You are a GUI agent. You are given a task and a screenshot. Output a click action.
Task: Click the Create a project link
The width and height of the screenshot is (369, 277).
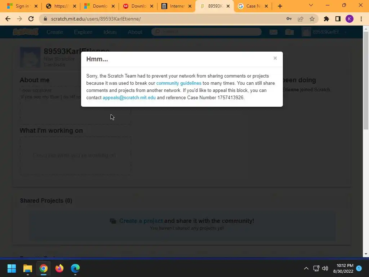[x=141, y=221]
